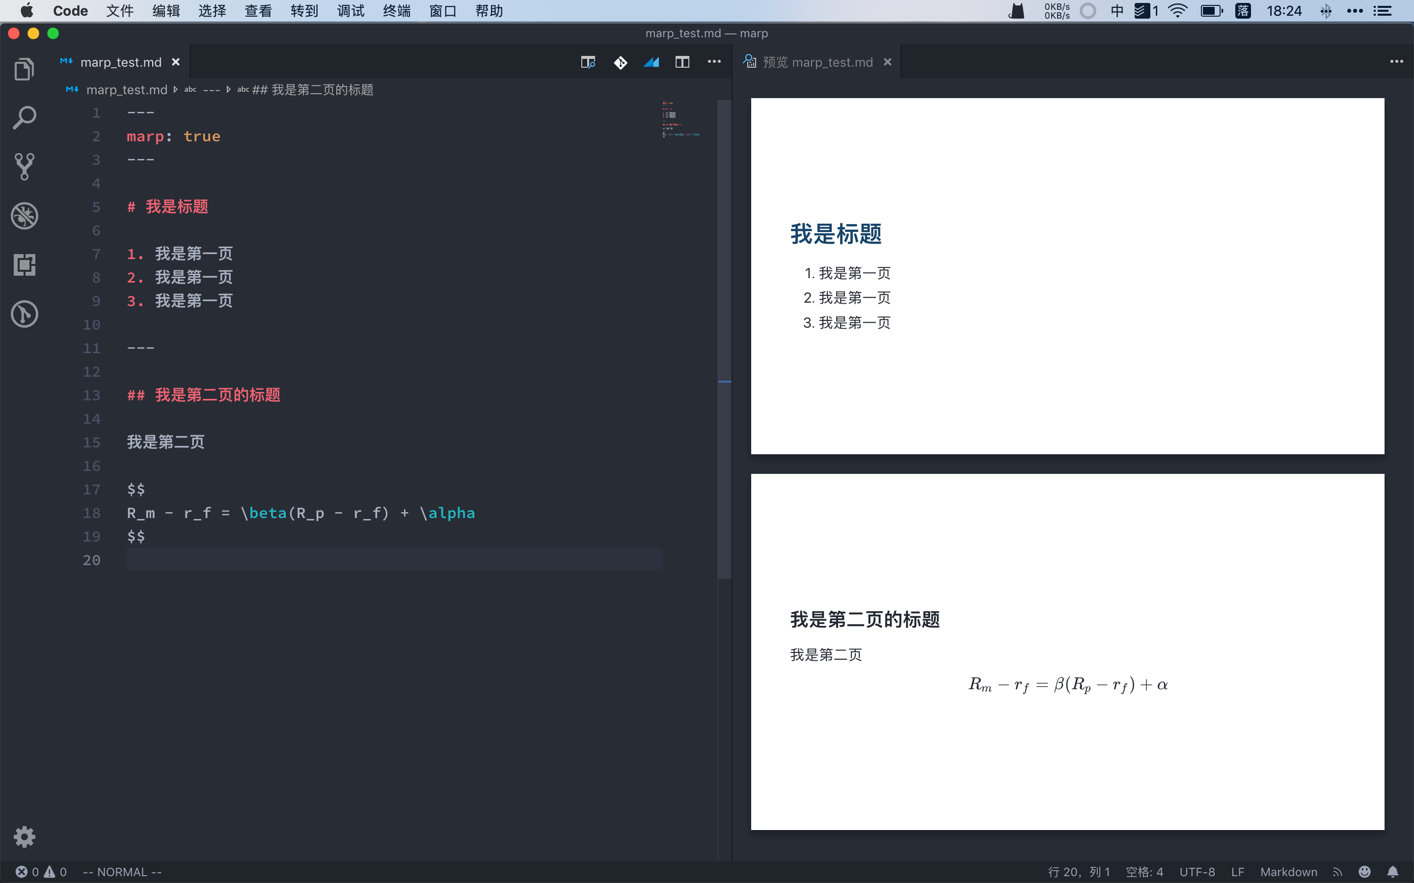Click the errors and warnings count indicator
Image resolution: width=1414 pixels, height=883 pixels.
[41, 872]
